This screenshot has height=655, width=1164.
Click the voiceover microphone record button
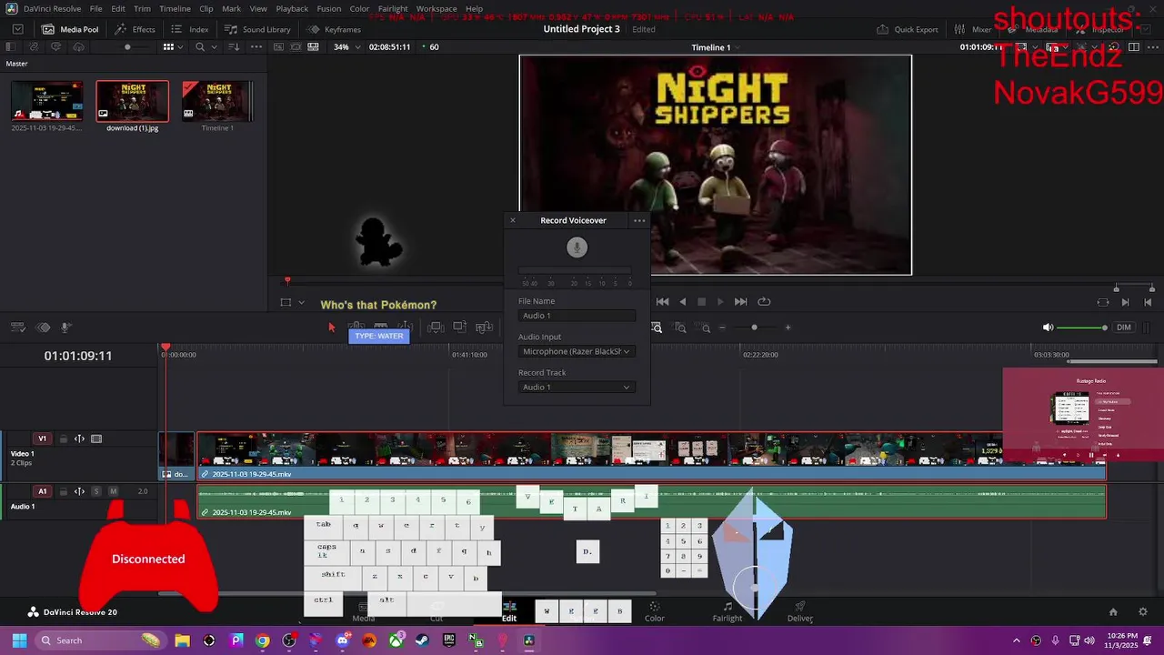click(x=577, y=247)
